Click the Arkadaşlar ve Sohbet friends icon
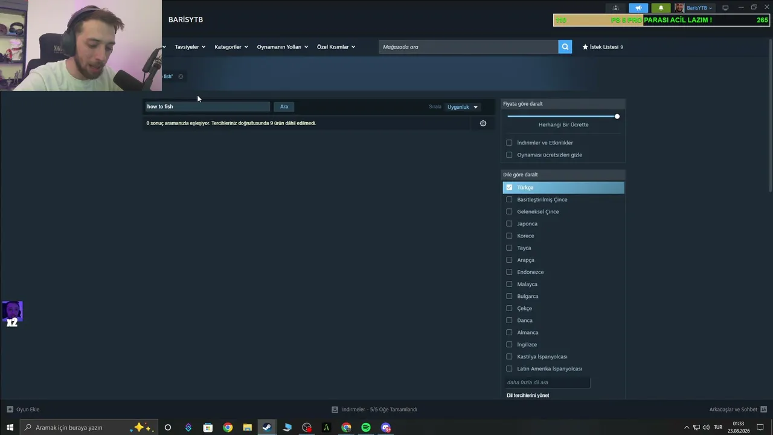Image resolution: width=773 pixels, height=435 pixels. pos(764,409)
